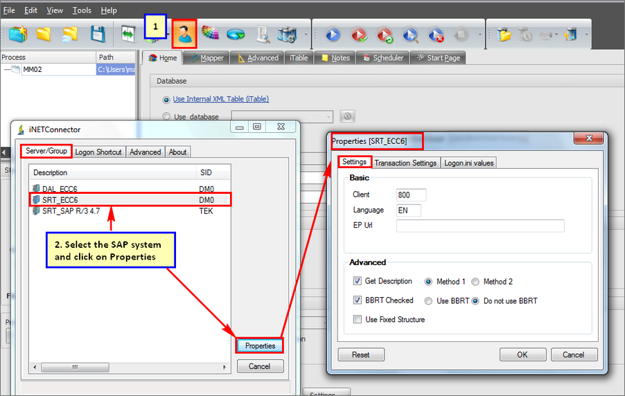Open file using the yellow folder icon
Viewport: 625px width, 396px height.
[x=44, y=34]
